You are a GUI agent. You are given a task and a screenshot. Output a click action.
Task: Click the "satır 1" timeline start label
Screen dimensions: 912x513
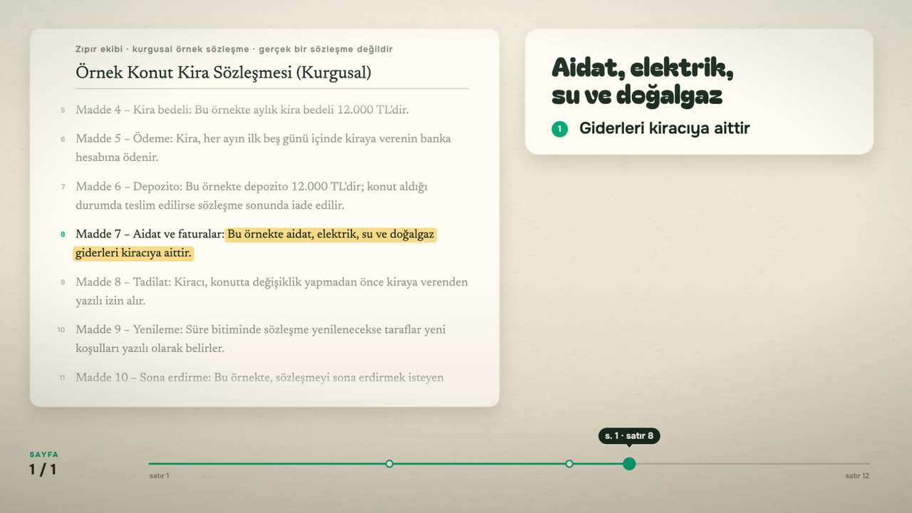click(x=159, y=476)
